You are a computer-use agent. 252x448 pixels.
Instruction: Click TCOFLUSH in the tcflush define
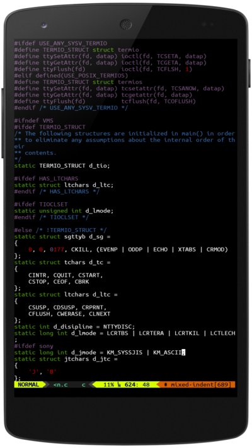point(180,101)
